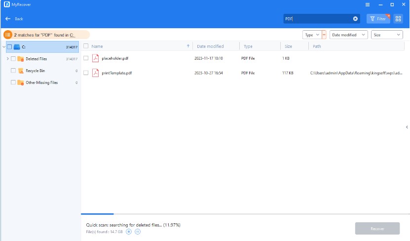Stop the quick scan
Viewport: 410px width, 241px height.
coord(128,231)
